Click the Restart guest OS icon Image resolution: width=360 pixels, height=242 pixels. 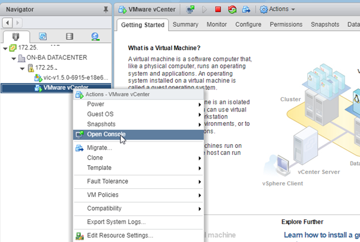pos(232,10)
